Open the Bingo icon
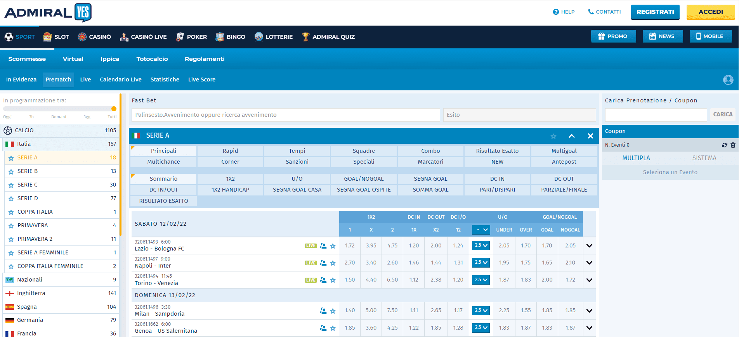 (220, 37)
